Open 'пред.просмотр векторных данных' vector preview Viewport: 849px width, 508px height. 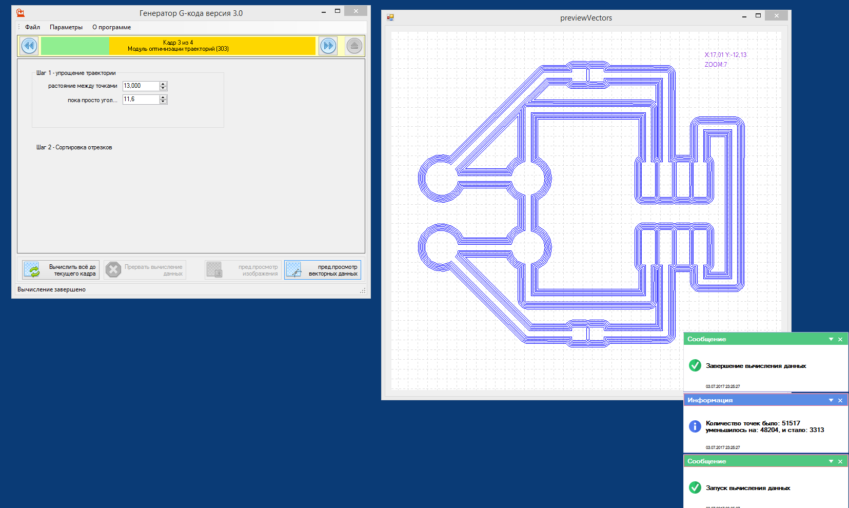pos(323,270)
